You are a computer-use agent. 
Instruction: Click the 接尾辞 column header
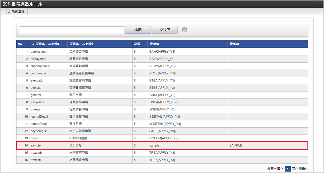point(234,44)
